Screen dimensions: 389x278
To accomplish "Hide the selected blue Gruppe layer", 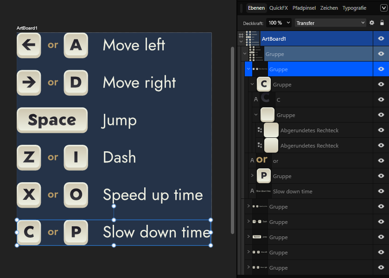I will coord(381,69).
